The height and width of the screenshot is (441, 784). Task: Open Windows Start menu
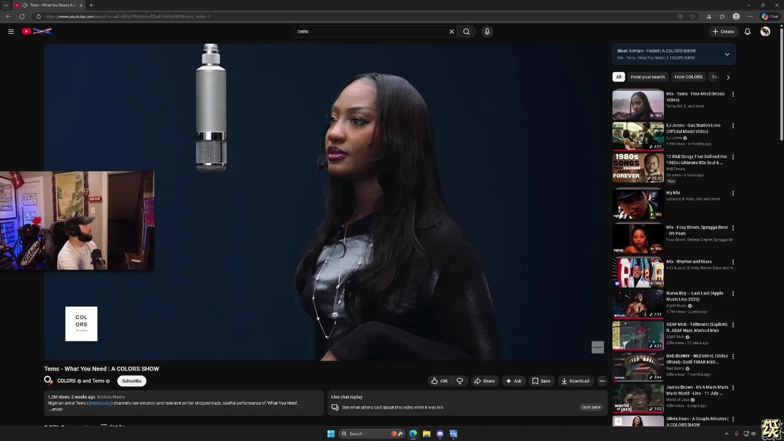point(331,434)
